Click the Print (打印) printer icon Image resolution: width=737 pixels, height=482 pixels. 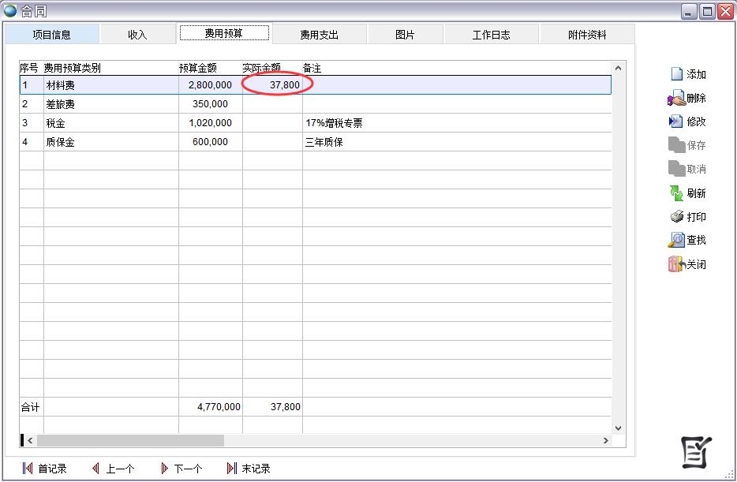pos(676,217)
